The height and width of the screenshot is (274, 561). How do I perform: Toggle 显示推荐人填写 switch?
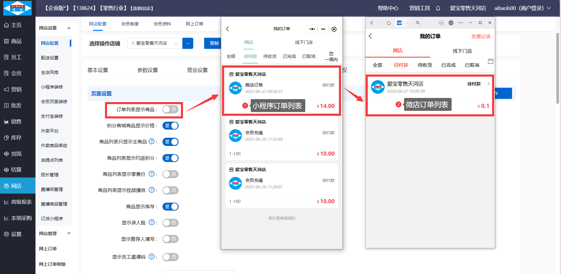[170, 239]
